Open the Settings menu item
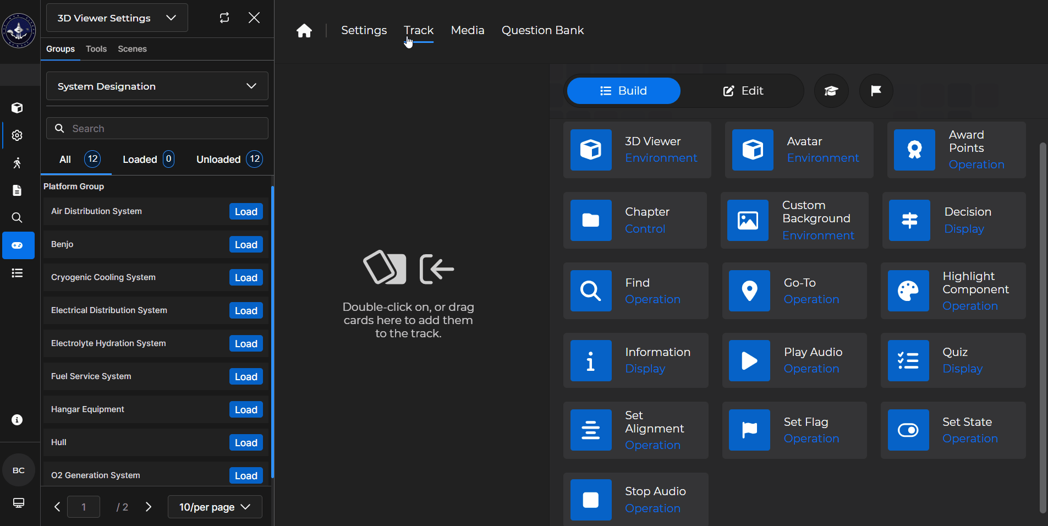Viewport: 1048px width, 526px height. [x=364, y=30]
